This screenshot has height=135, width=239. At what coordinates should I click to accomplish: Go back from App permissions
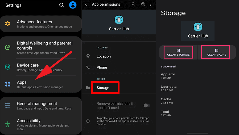point(86,4)
